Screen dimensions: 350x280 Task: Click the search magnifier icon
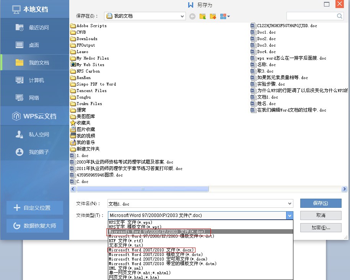[340, 16]
